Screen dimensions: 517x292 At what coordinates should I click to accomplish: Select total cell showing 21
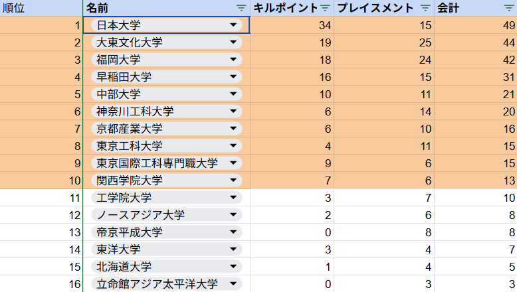(x=476, y=94)
